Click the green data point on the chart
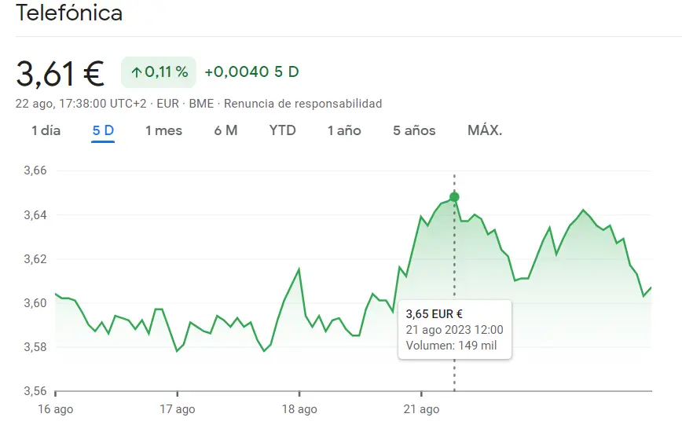Viewport: 682px width, 432px height. click(x=454, y=197)
